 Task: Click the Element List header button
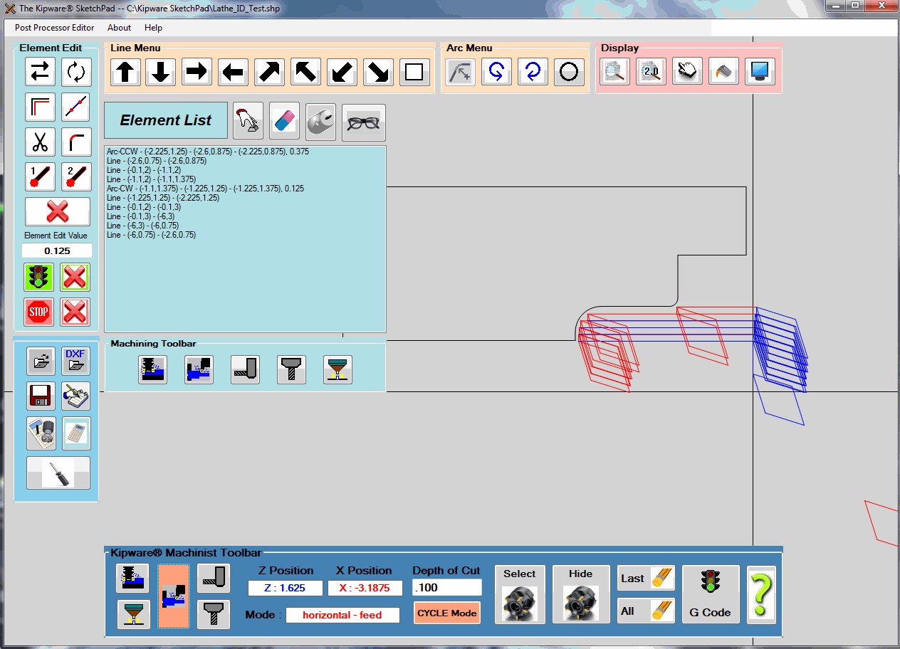point(166,120)
